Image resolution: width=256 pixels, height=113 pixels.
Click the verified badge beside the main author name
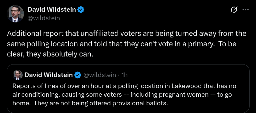tap(80, 10)
